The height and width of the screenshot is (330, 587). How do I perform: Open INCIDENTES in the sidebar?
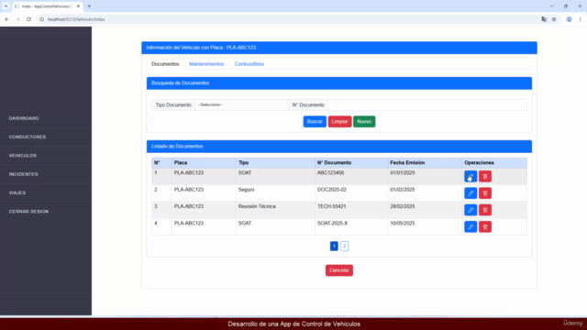click(24, 174)
